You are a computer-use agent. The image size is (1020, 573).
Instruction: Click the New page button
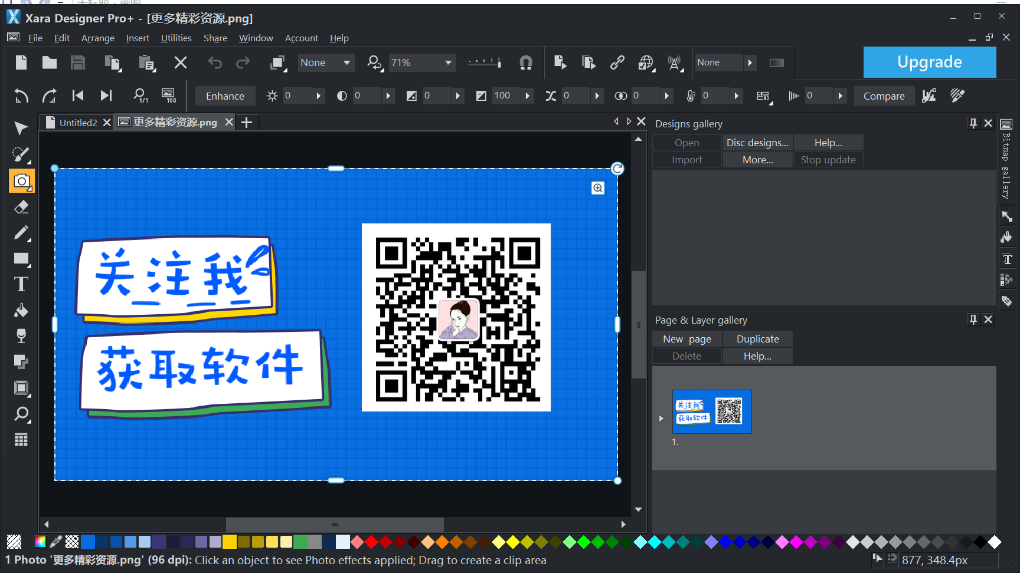(687, 339)
